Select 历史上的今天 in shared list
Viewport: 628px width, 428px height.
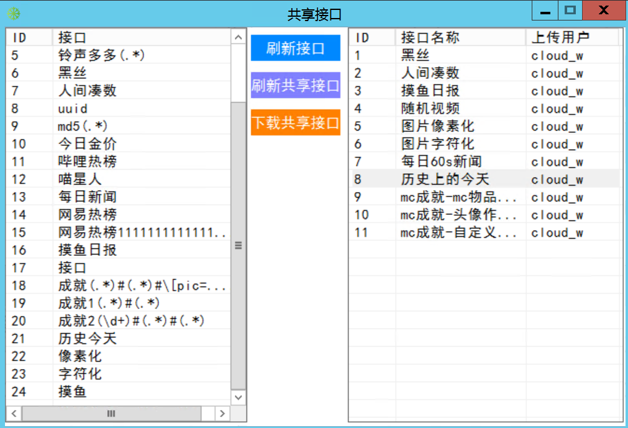point(445,180)
